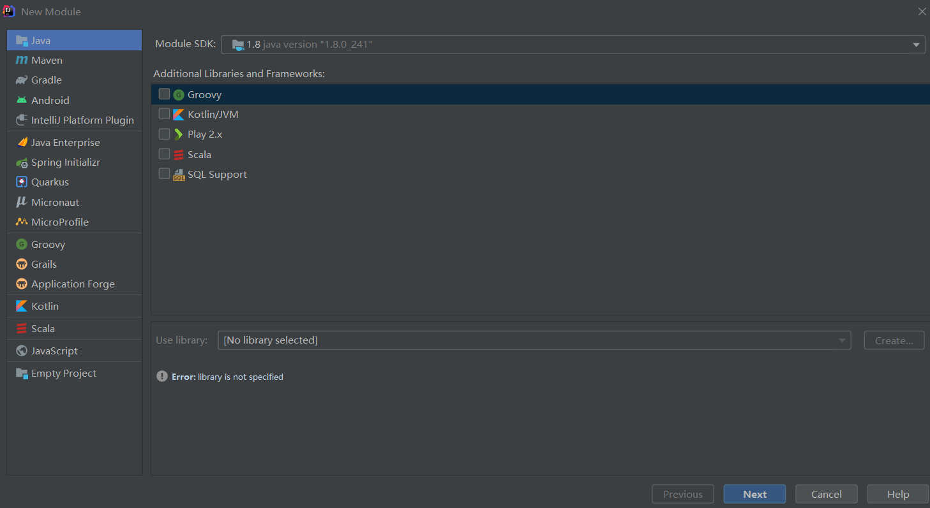This screenshot has height=508, width=930.
Task: Click the Quarkus icon
Action: click(22, 182)
